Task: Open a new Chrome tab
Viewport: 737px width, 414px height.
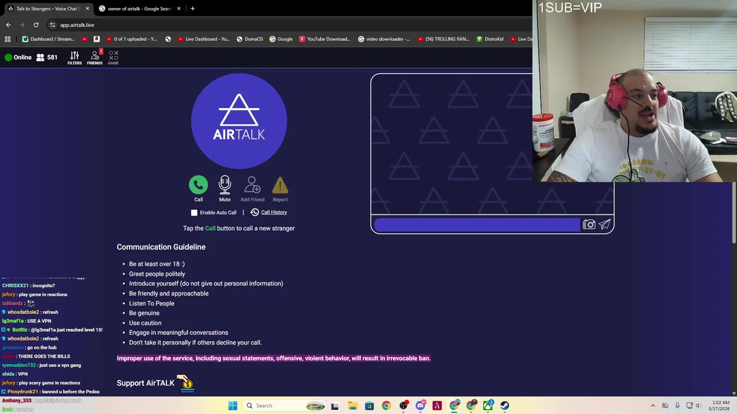Action: [x=192, y=9]
